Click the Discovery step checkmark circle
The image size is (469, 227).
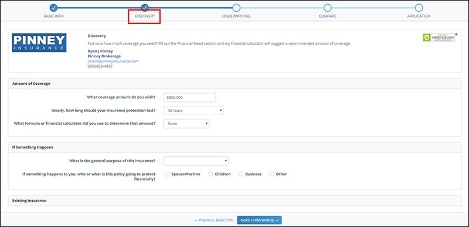point(145,8)
